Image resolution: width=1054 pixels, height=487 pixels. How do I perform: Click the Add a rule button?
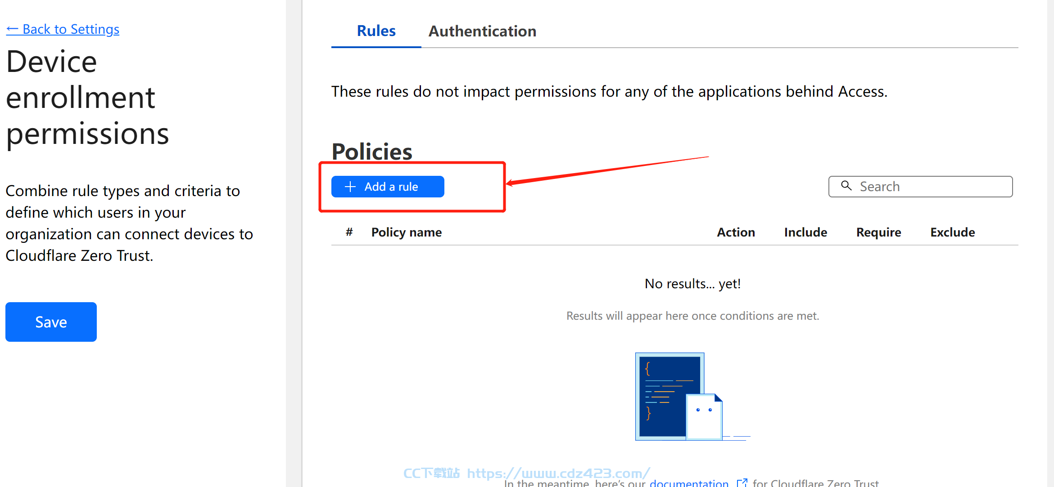[x=388, y=187]
